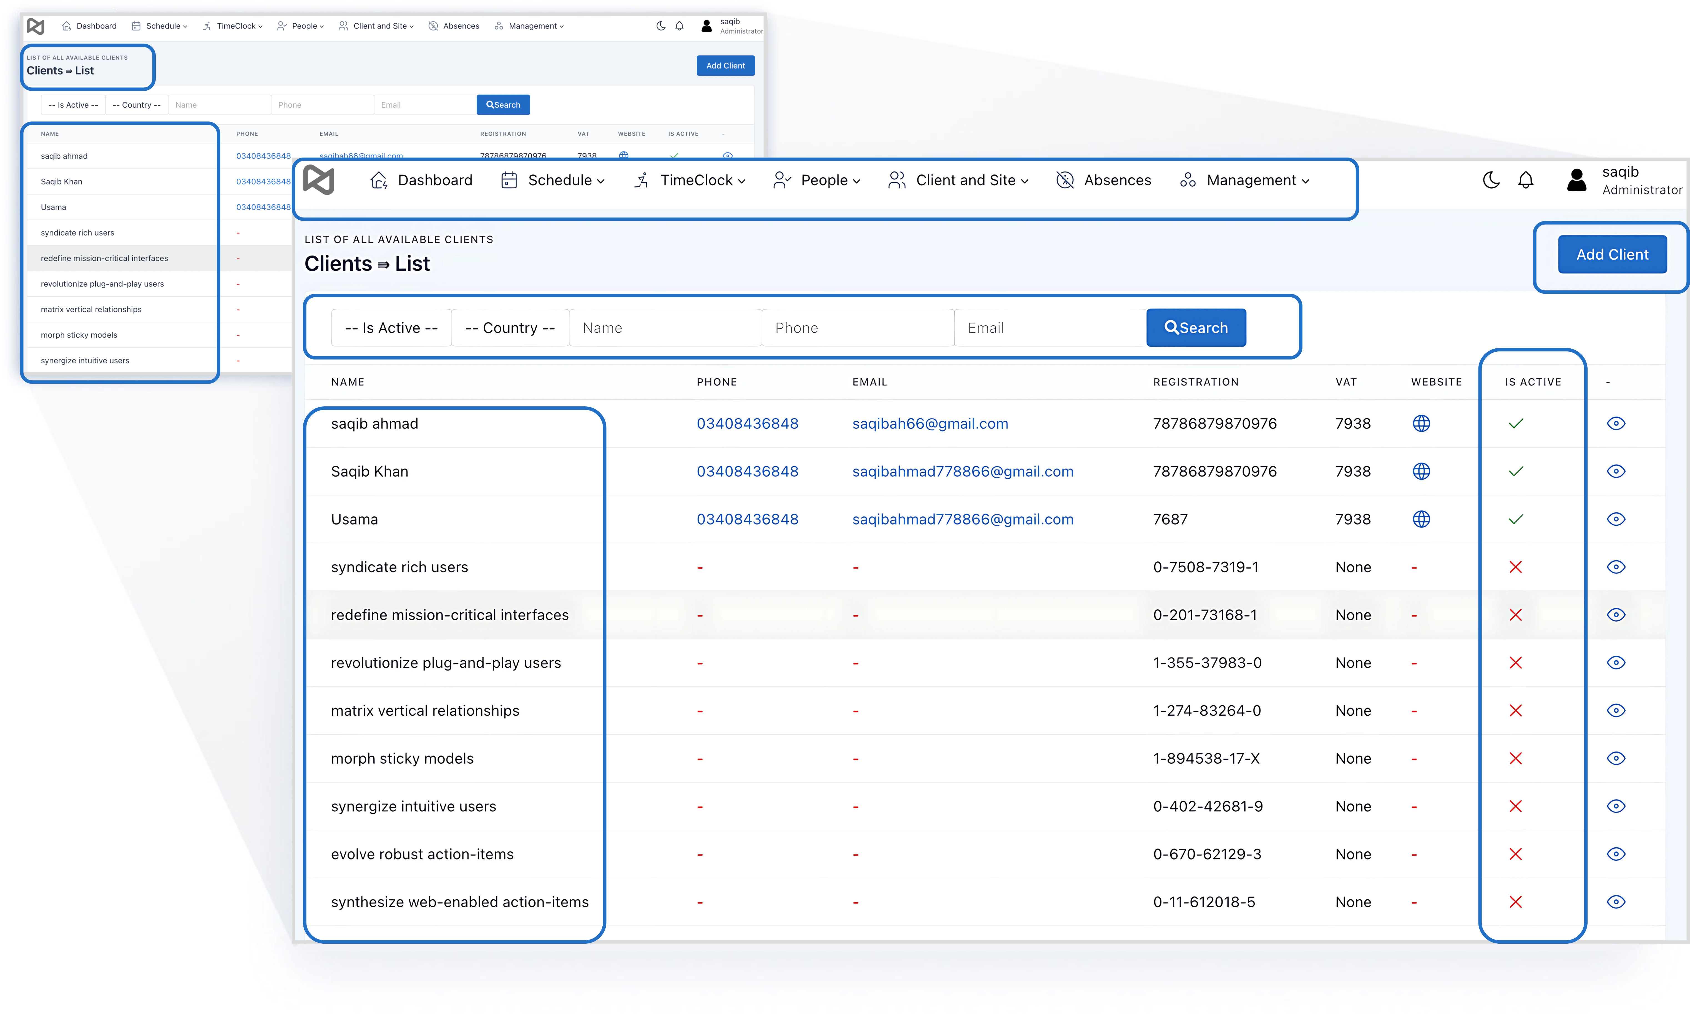Click Add Client in background window
The image size is (1690, 1023).
click(x=726, y=66)
